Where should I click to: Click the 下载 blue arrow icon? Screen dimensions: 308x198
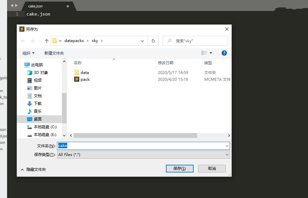[29, 104]
